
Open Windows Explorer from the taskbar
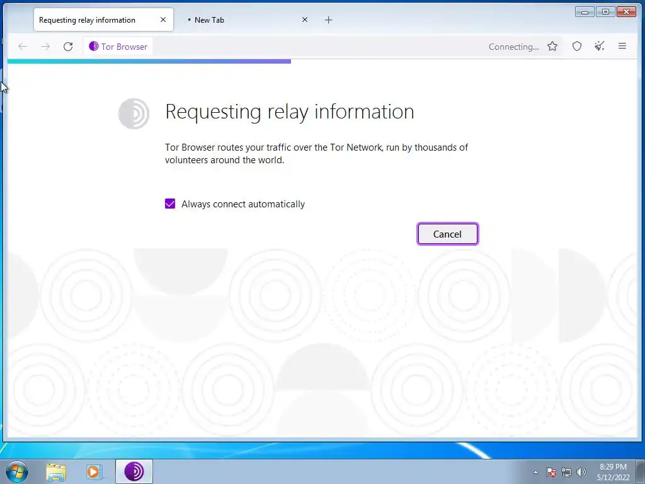click(56, 471)
